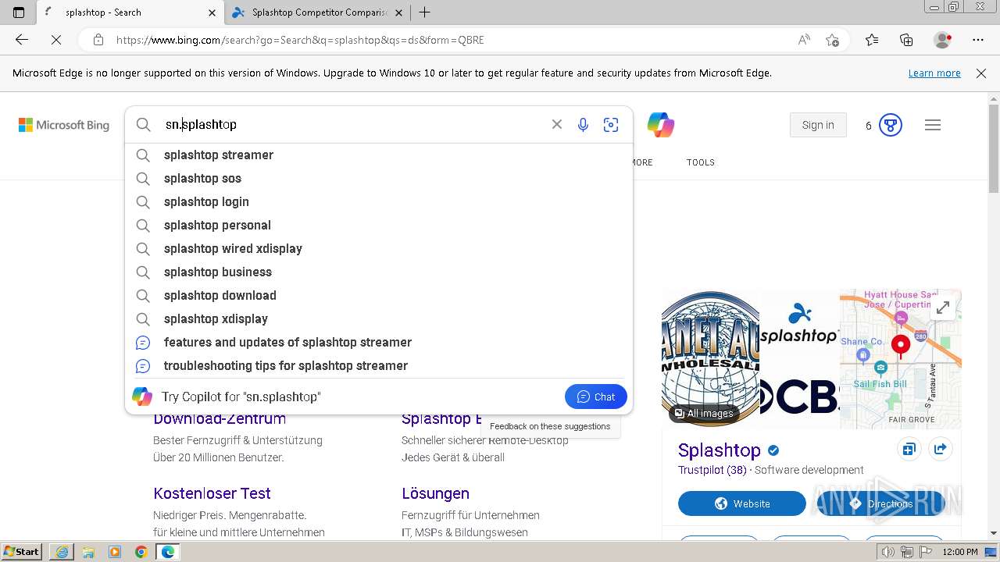Visit Splashtop via the Website button
Viewport: 1000px width, 562px height.
tap(742, 503)
